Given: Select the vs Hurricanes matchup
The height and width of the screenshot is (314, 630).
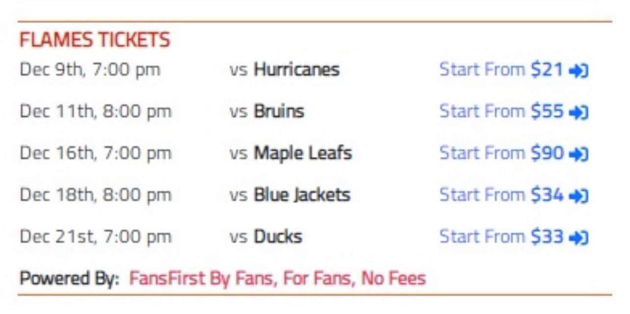Looking at the screenshot, I should tap(284, 70).
